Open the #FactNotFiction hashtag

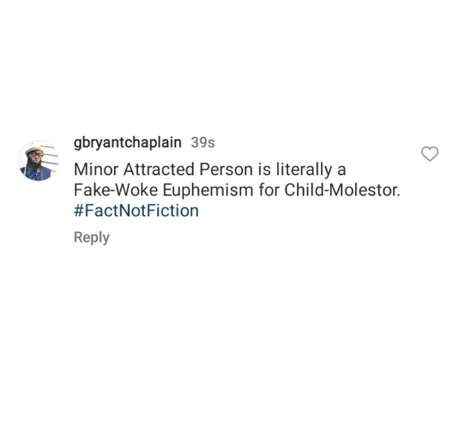tap(136, 210)
